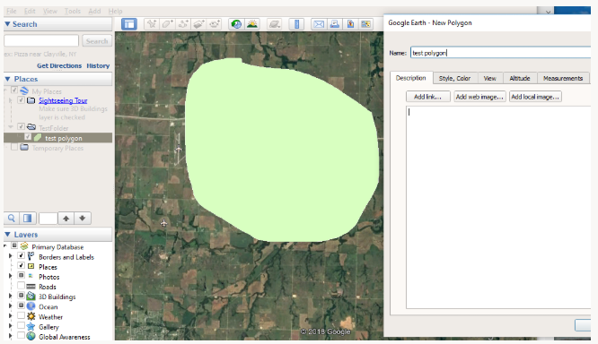Collapse the Search panel triangle
The height and width of the screenshot is (344, 598).
tap(7, 24)
